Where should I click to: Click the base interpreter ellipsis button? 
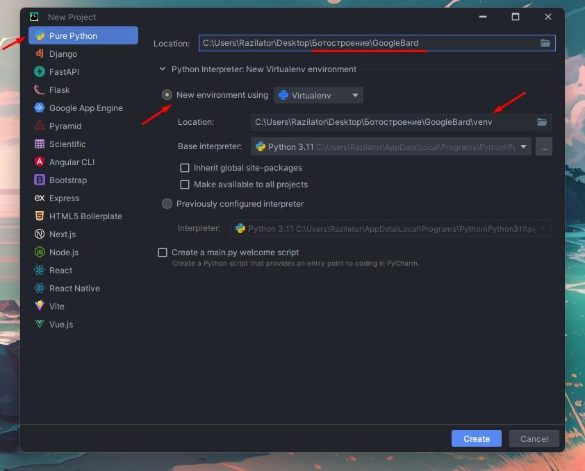click(x=544, y=147)
